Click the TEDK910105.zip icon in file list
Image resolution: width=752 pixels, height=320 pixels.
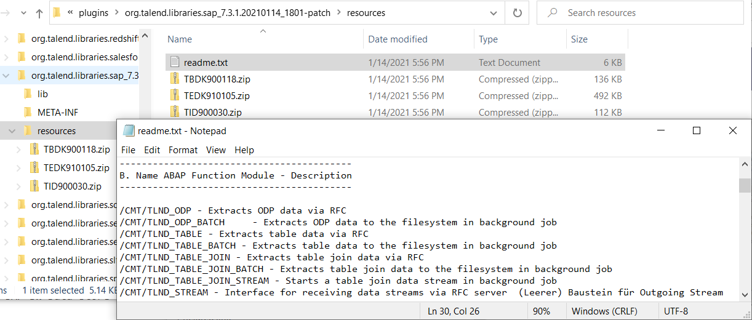pyautogui.click(x=174, y=95)
